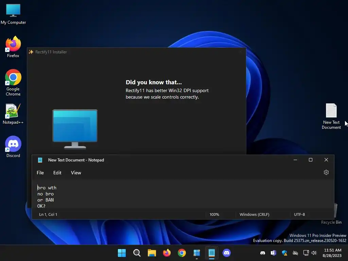Click 'bro wth' line in Notepad

47,188
